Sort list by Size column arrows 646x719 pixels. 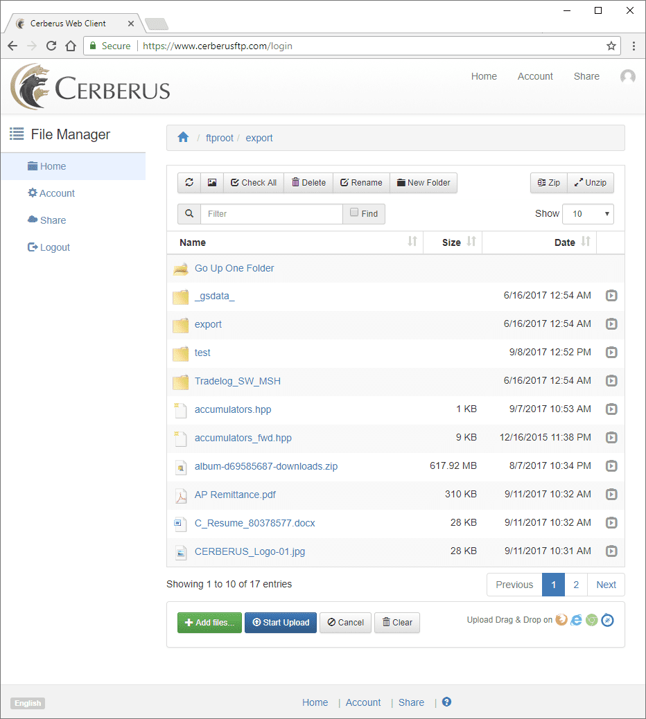(x=471, y=241)
